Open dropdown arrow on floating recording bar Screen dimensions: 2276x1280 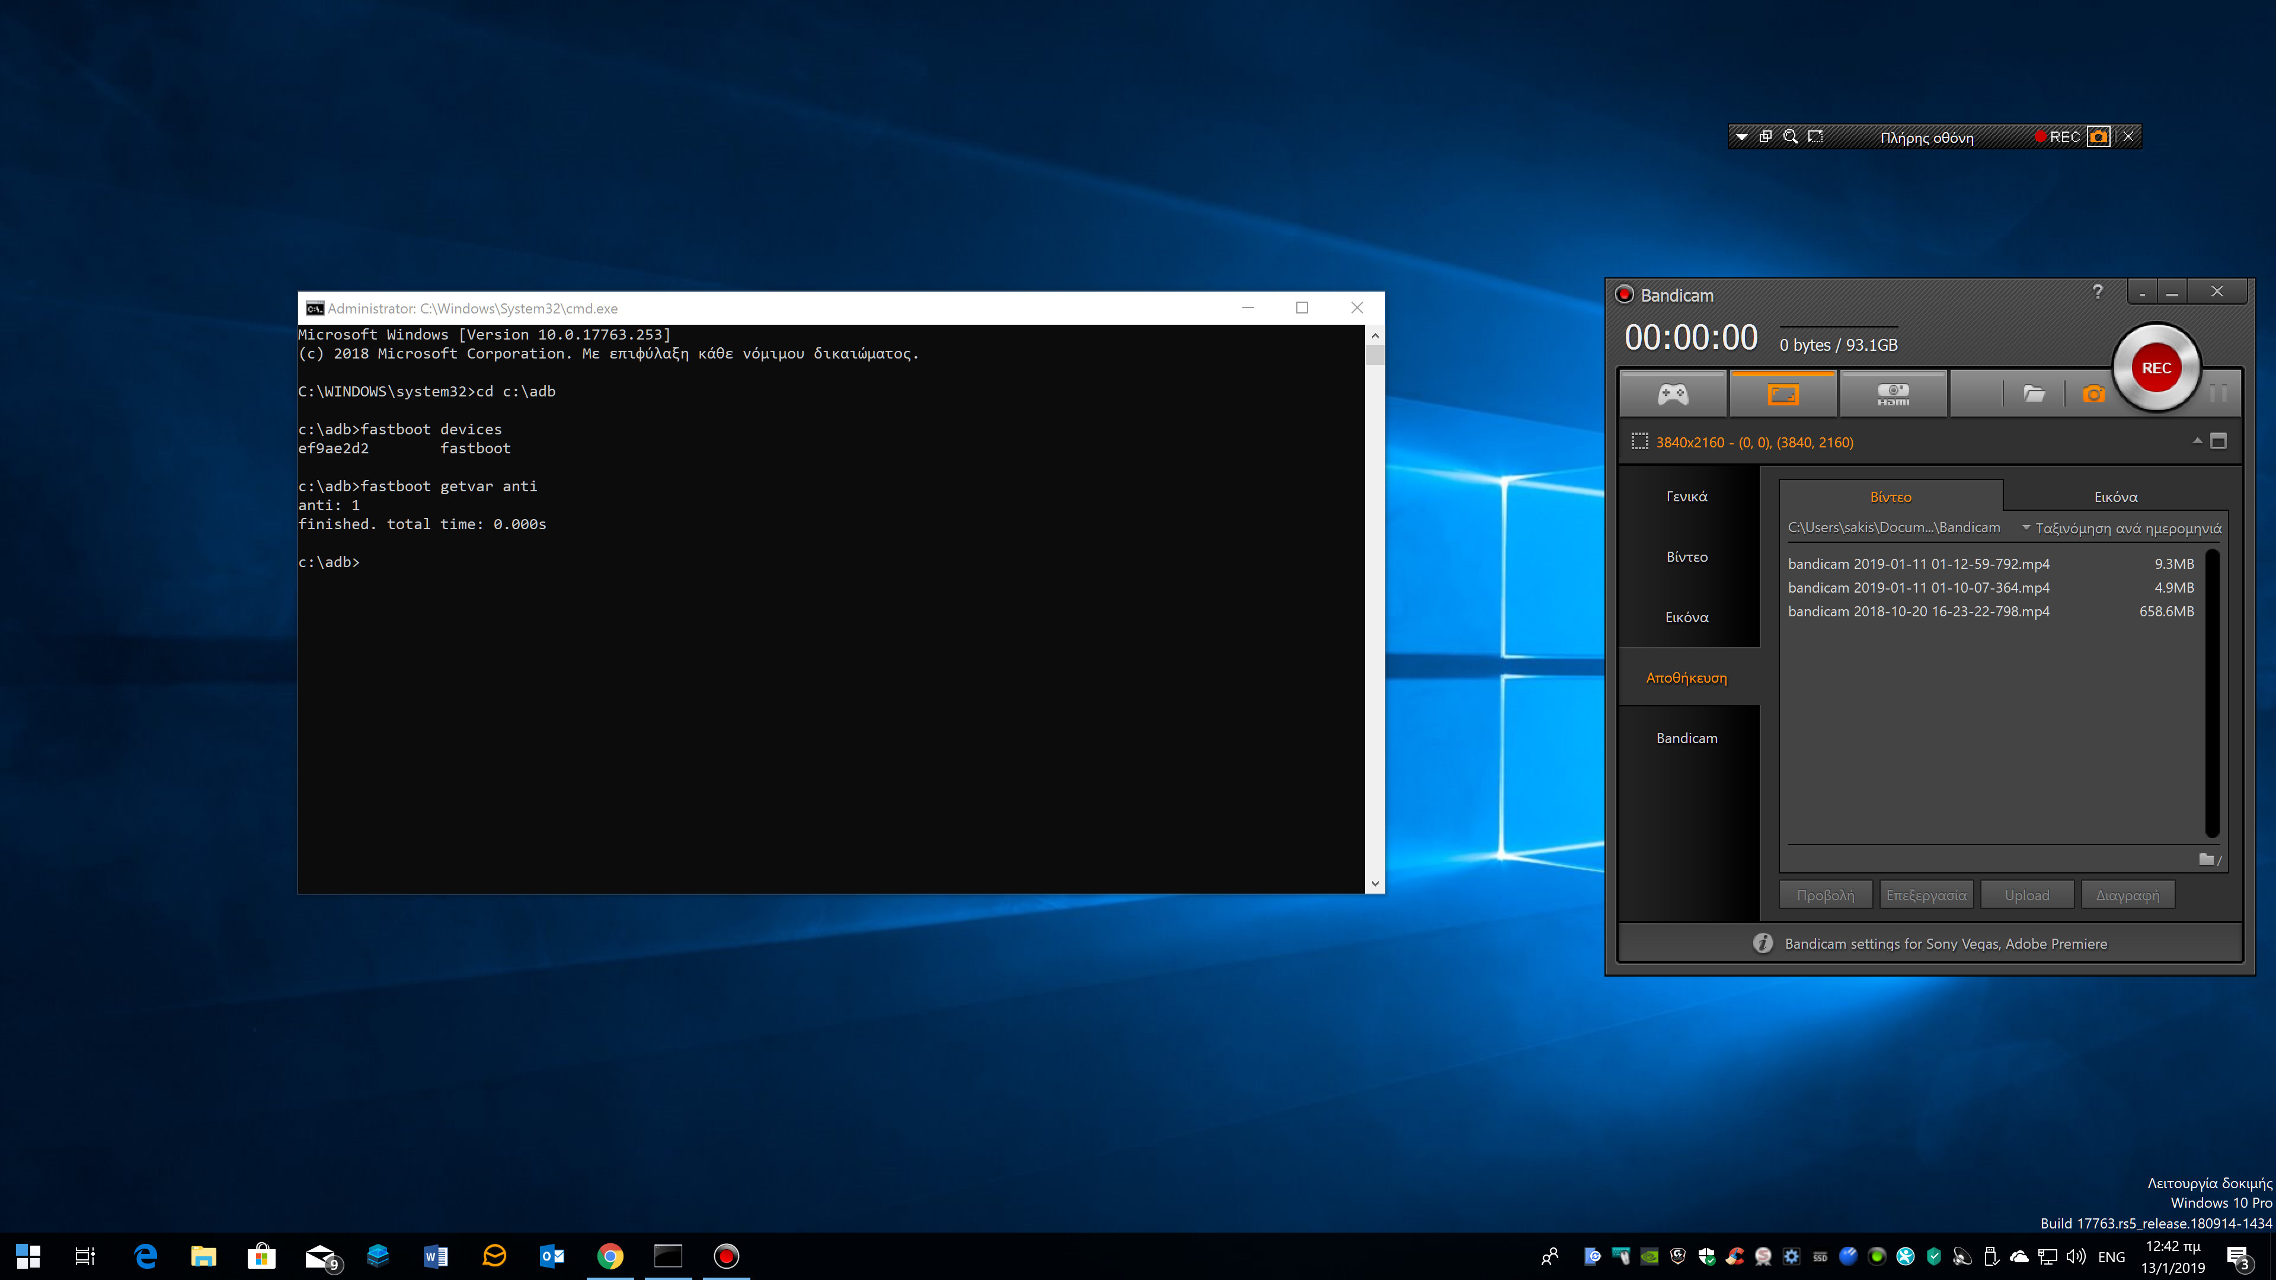[1741, 137]
